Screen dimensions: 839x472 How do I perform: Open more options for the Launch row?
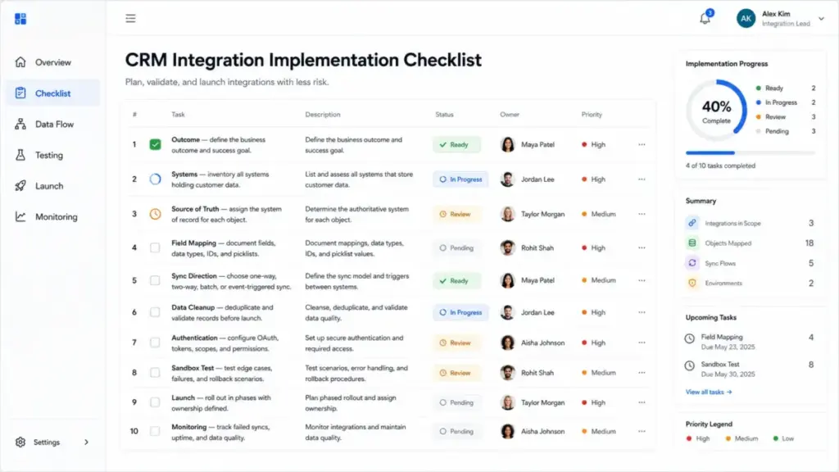point(642,402)
